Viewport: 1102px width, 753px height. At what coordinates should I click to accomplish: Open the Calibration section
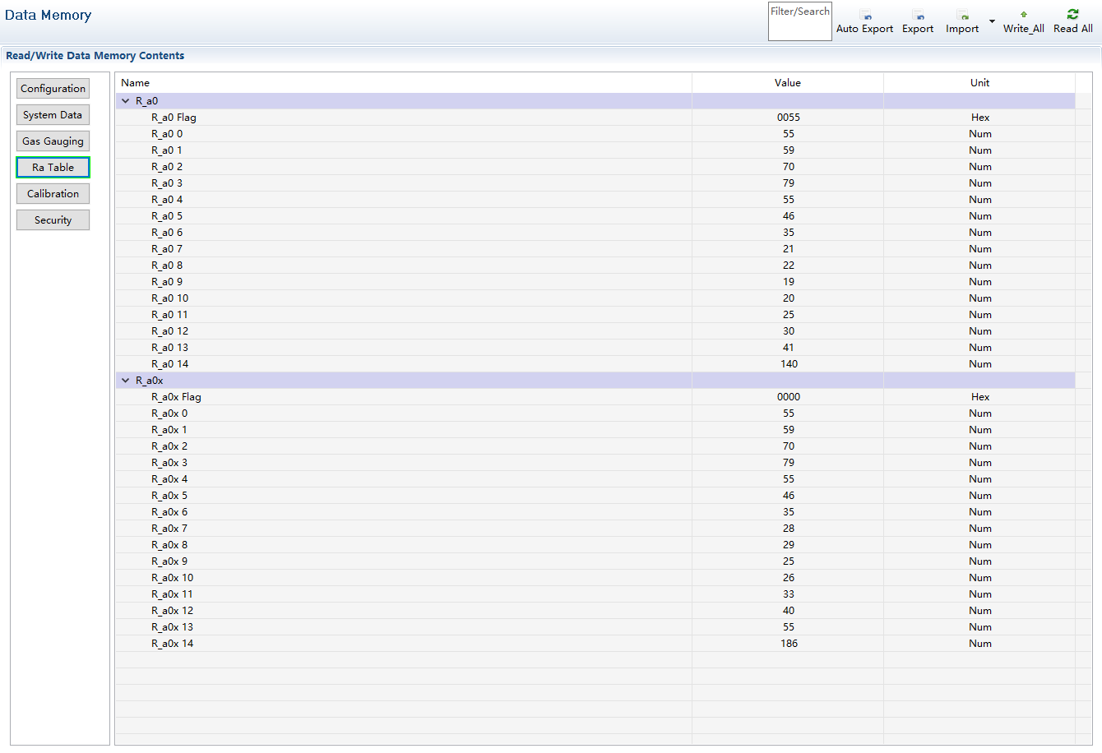[53, 194]
